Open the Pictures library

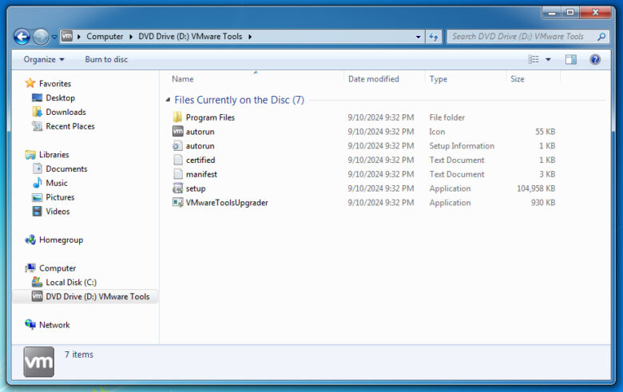[60, 197]
